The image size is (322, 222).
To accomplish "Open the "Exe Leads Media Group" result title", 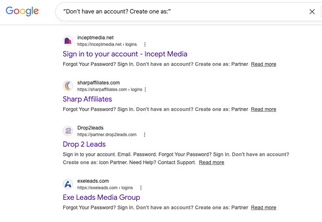I will (101, 197).
